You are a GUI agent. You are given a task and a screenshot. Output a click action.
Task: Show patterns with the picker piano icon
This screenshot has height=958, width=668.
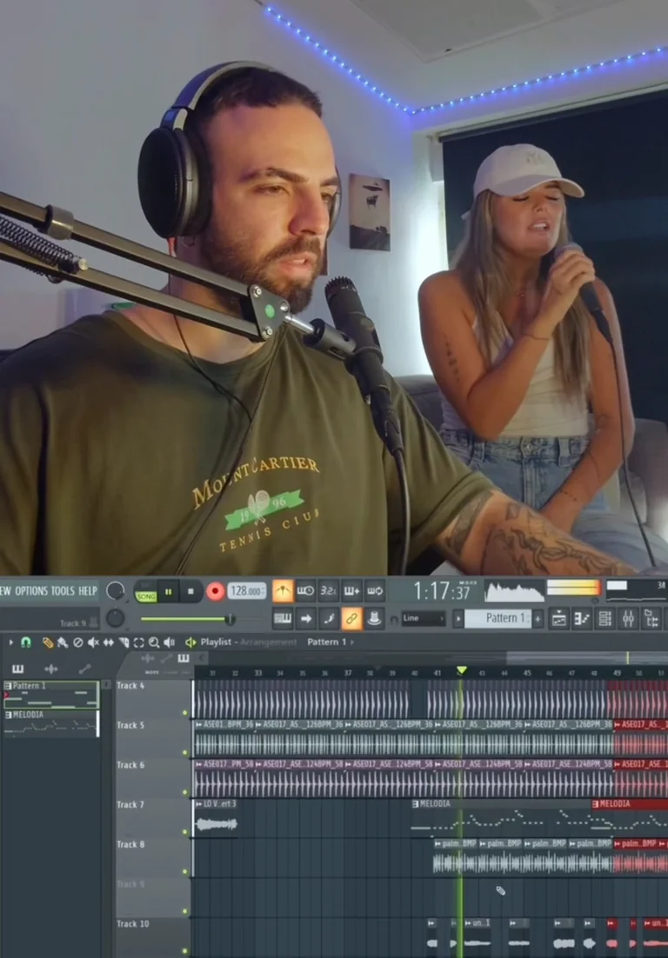17,669
